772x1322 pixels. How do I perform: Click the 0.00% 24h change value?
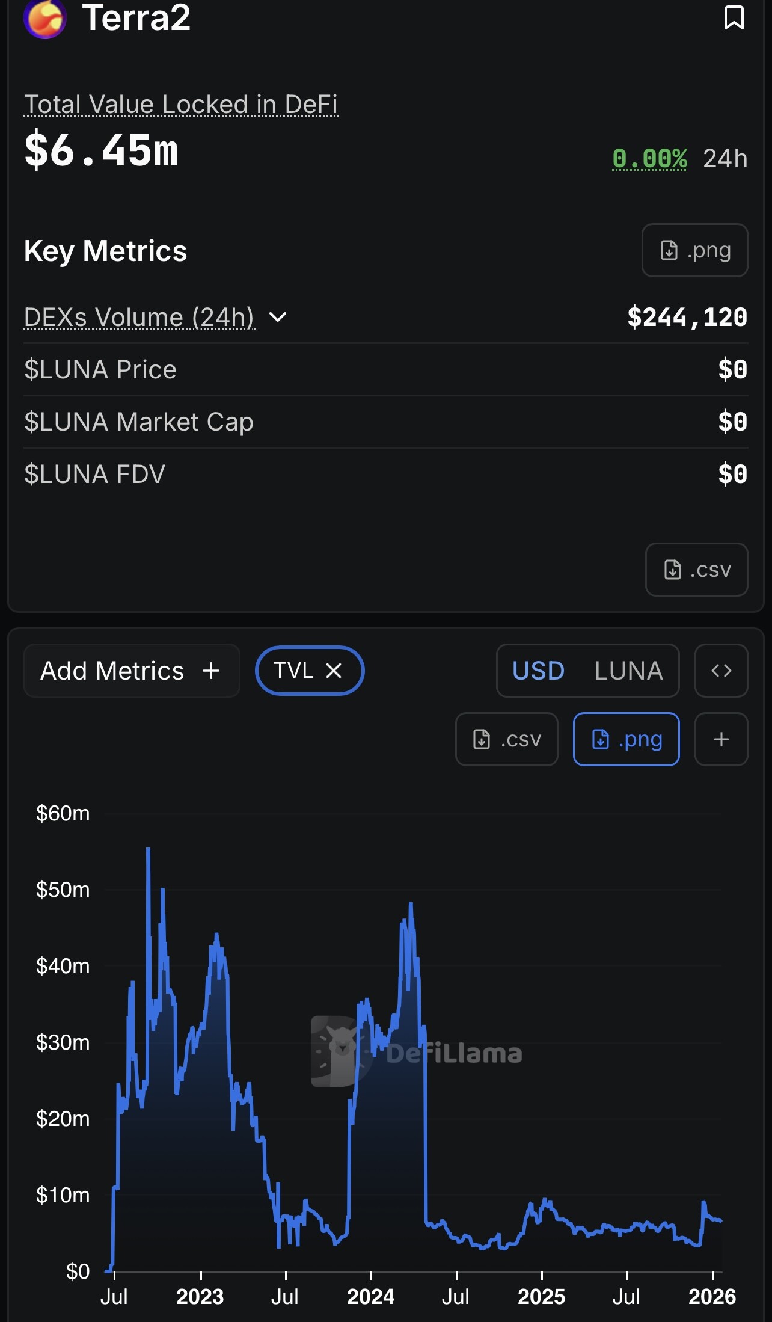pyautogui.click(x=649, y=159)
